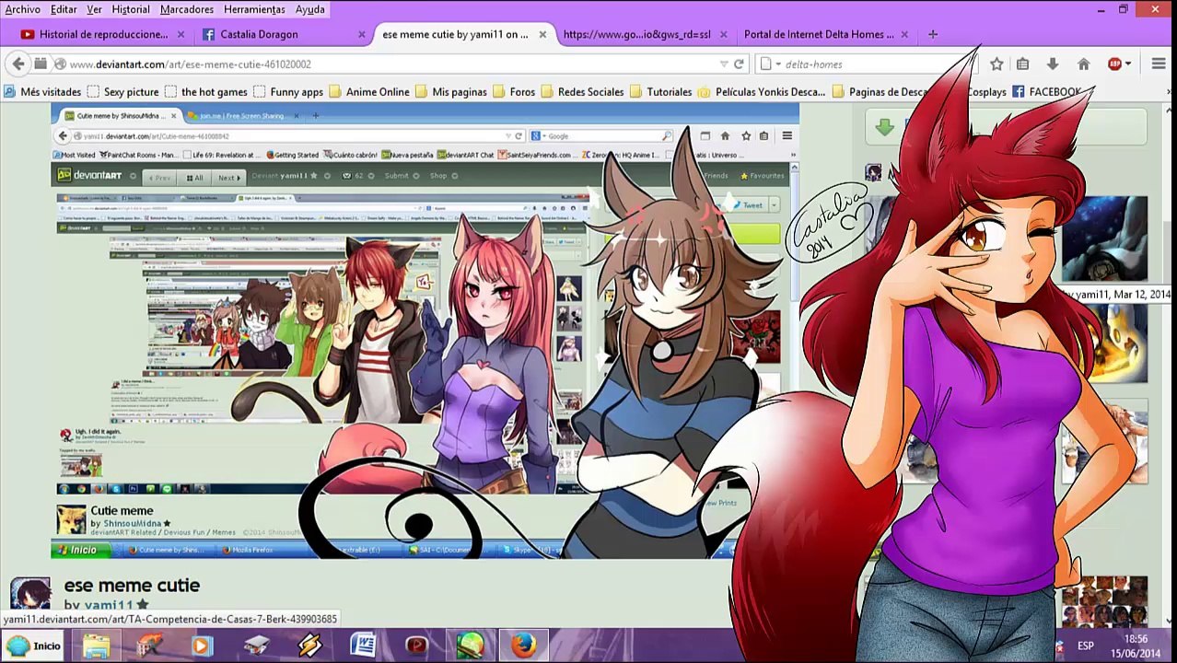Open the search engine selector dropdown
Screen dimensions: 1177x663
(770, 64)
